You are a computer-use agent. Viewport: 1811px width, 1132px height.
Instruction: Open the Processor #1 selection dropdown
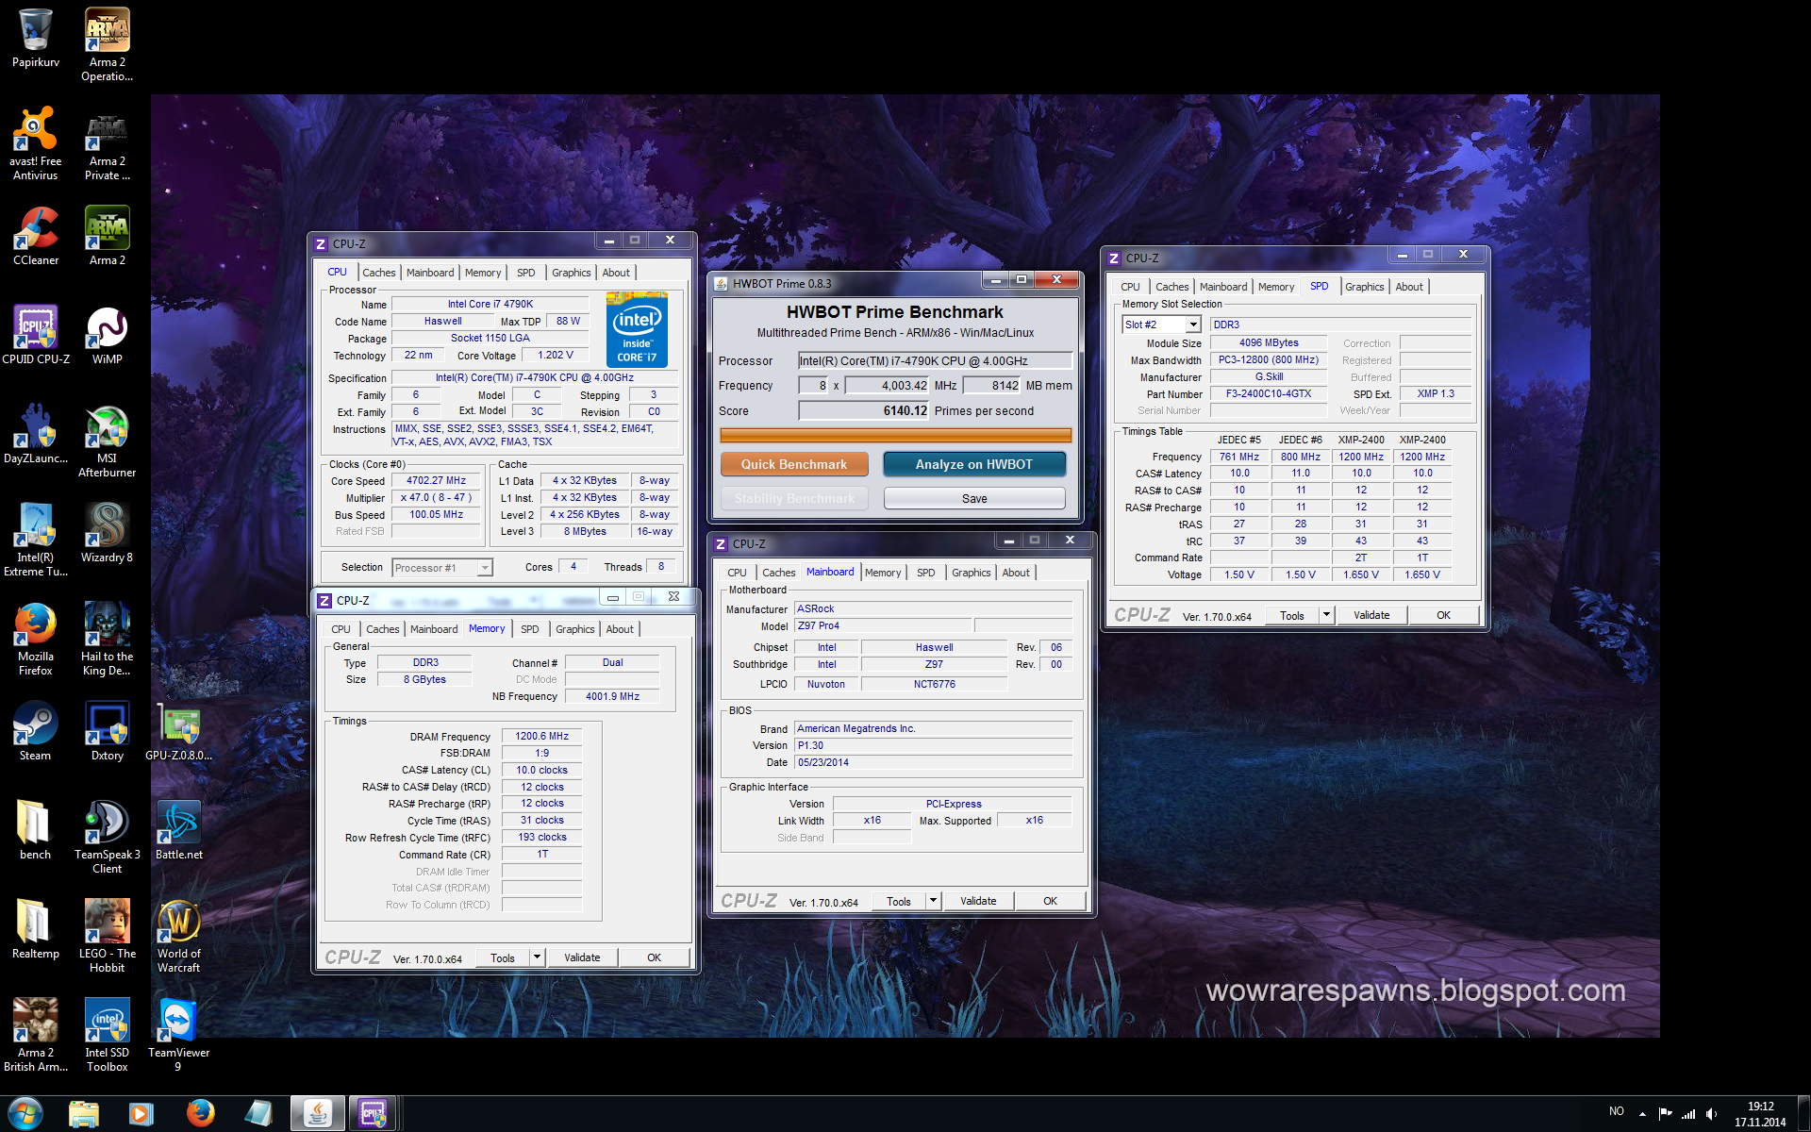[442, 568]
